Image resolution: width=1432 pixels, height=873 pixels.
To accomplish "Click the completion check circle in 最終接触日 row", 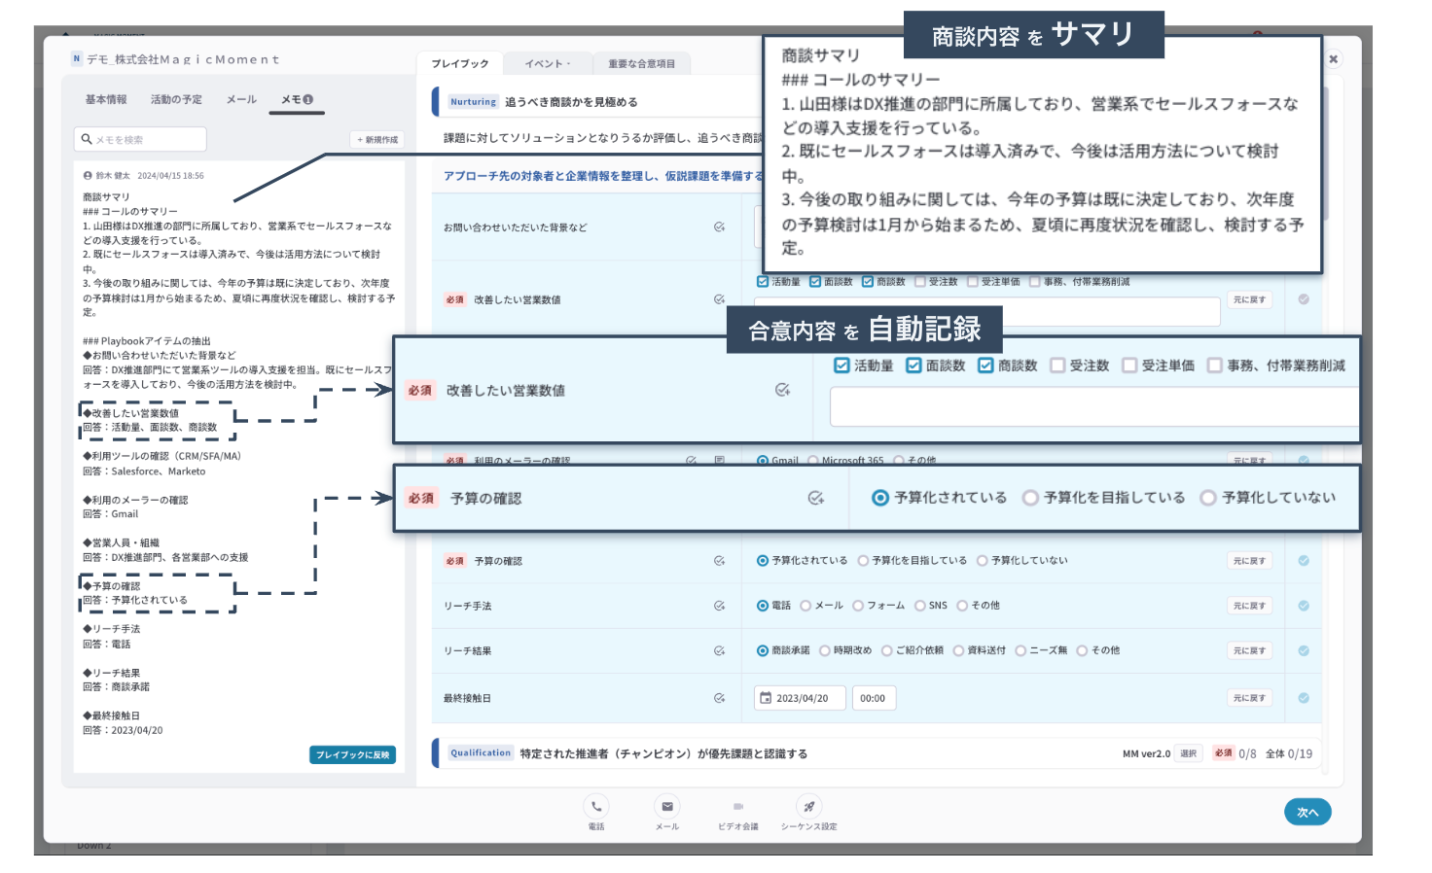I will click(x=1304, y=698).
